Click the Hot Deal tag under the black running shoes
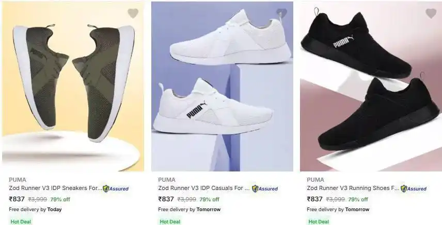 319,221
